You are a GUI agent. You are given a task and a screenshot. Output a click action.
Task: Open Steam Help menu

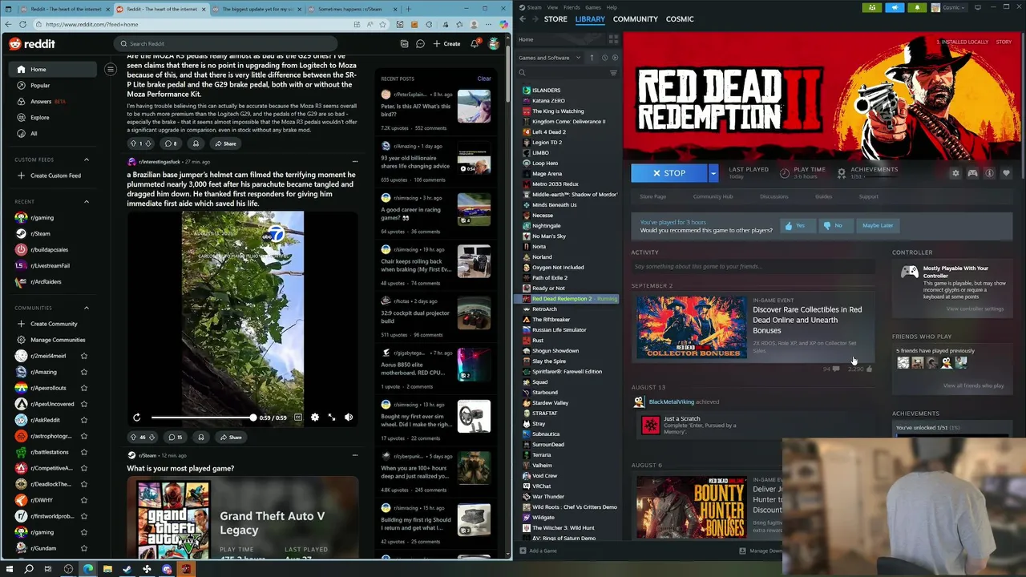tap(612, 7)
